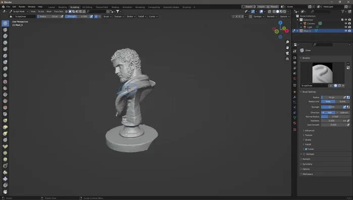Hide the Camera via eye icon
Screen dimensions: 353x200
(x=346, y=23)
